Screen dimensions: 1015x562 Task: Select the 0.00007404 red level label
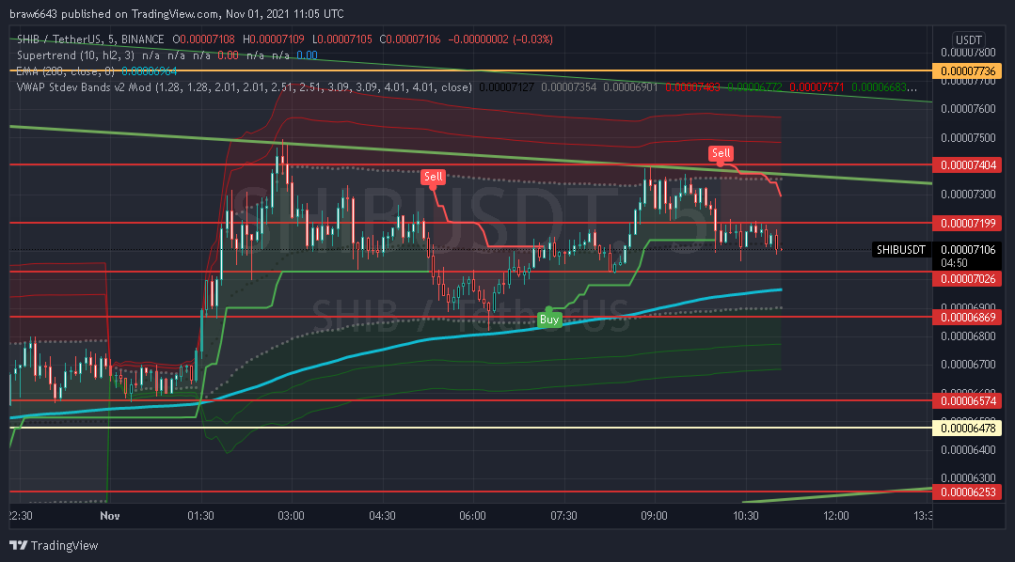[967, 164]
